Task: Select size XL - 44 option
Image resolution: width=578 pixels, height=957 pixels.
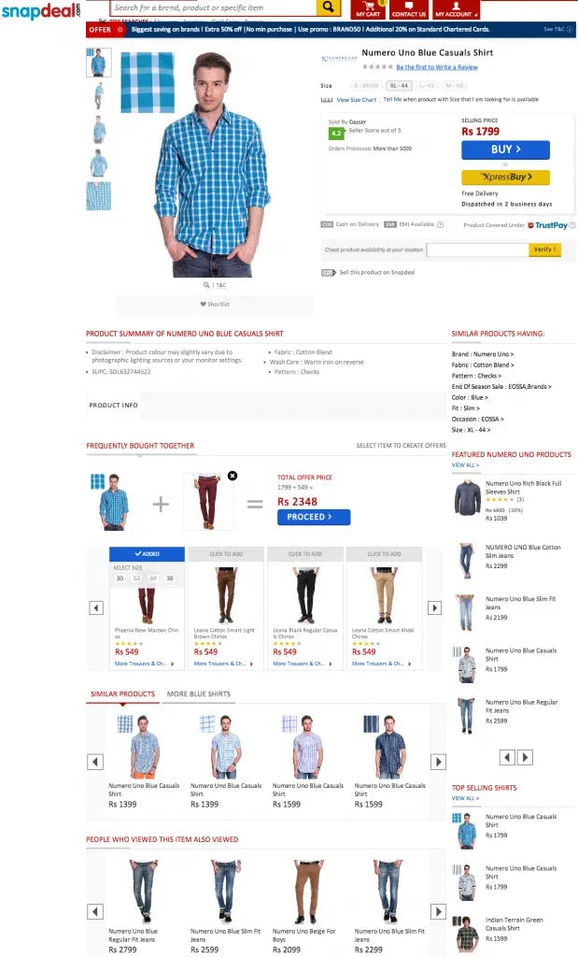Action: point(399,85)
